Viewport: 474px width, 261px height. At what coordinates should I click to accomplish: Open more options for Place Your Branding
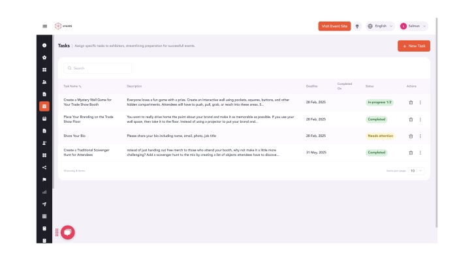pos(420,119)
